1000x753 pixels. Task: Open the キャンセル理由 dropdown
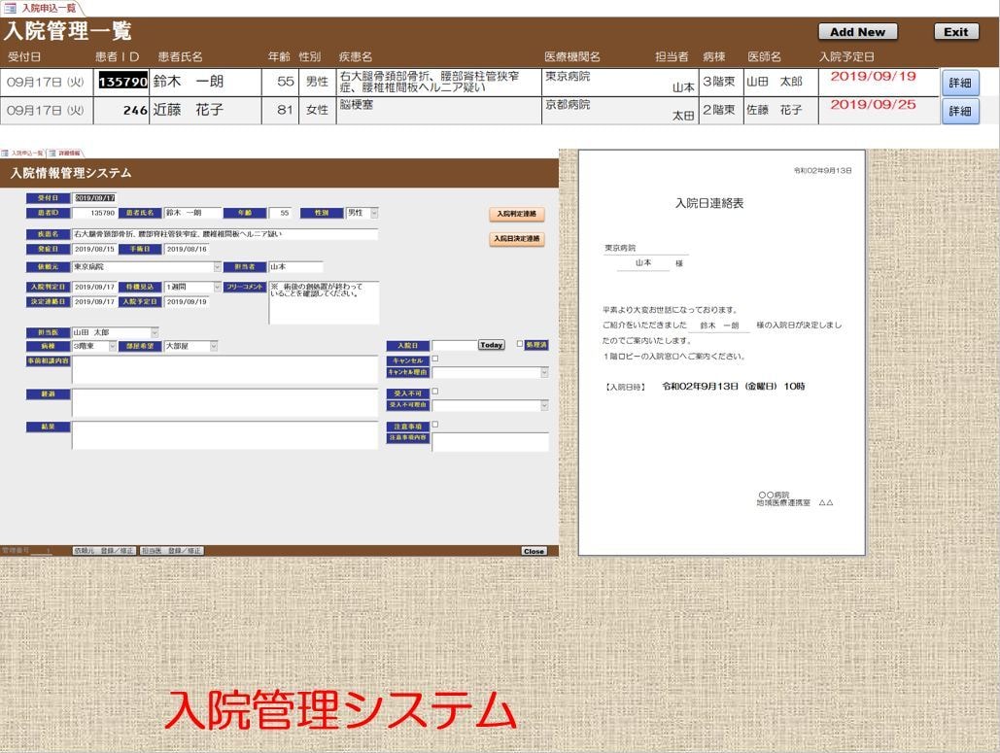click(x=544, y=372)
